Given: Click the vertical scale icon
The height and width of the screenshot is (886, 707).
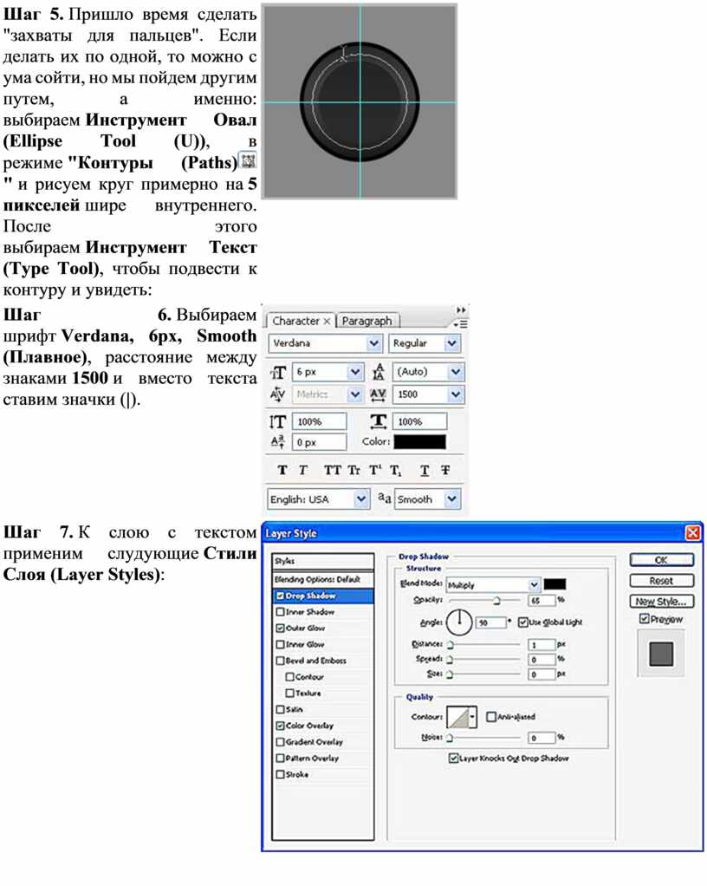Looking at the screenshot, I should [277, 421].
